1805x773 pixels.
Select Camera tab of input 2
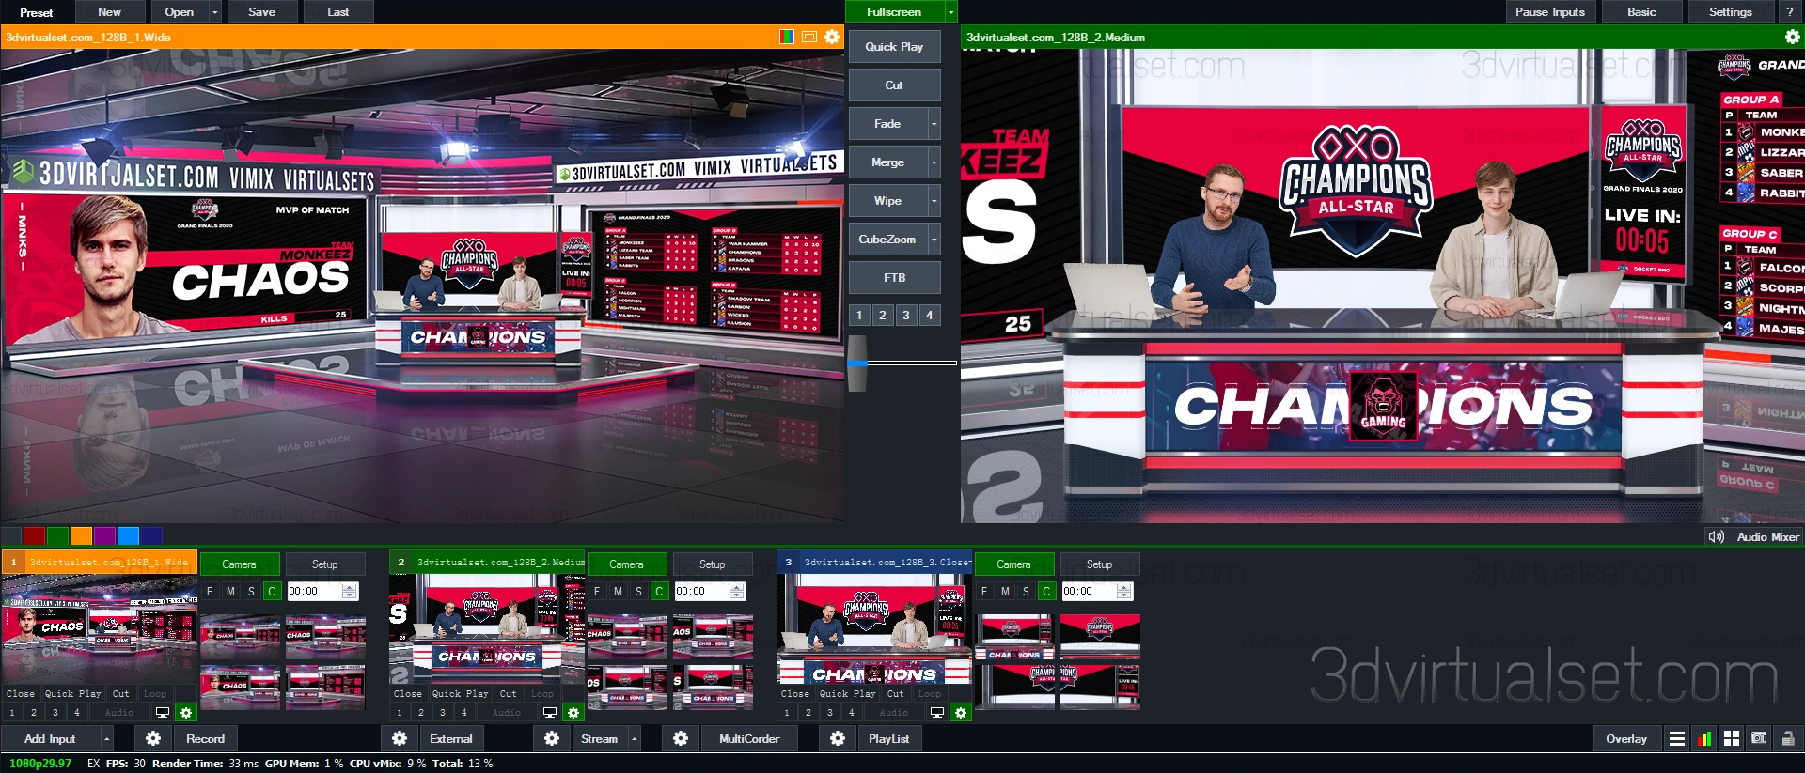[626, 564]
